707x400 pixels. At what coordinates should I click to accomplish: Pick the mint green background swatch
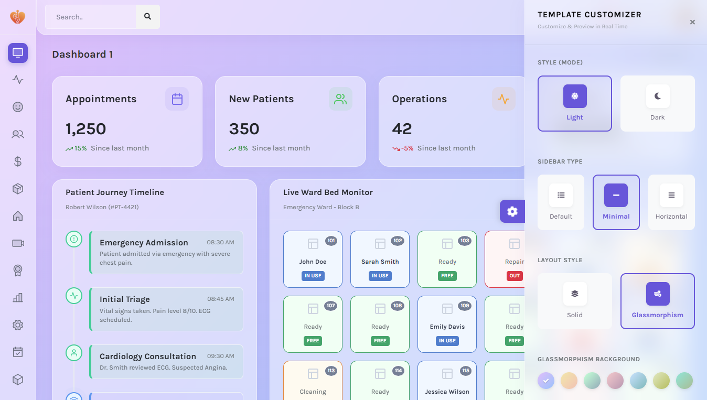tap(592, 381)
